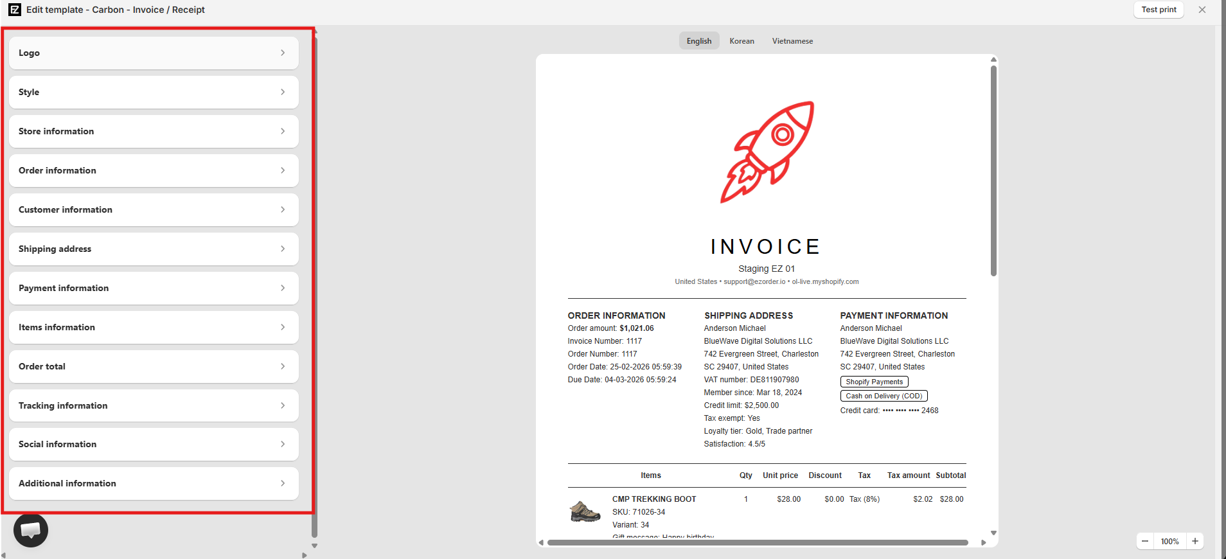
Task: Expand the Store information section
Action: click(154, 131)
